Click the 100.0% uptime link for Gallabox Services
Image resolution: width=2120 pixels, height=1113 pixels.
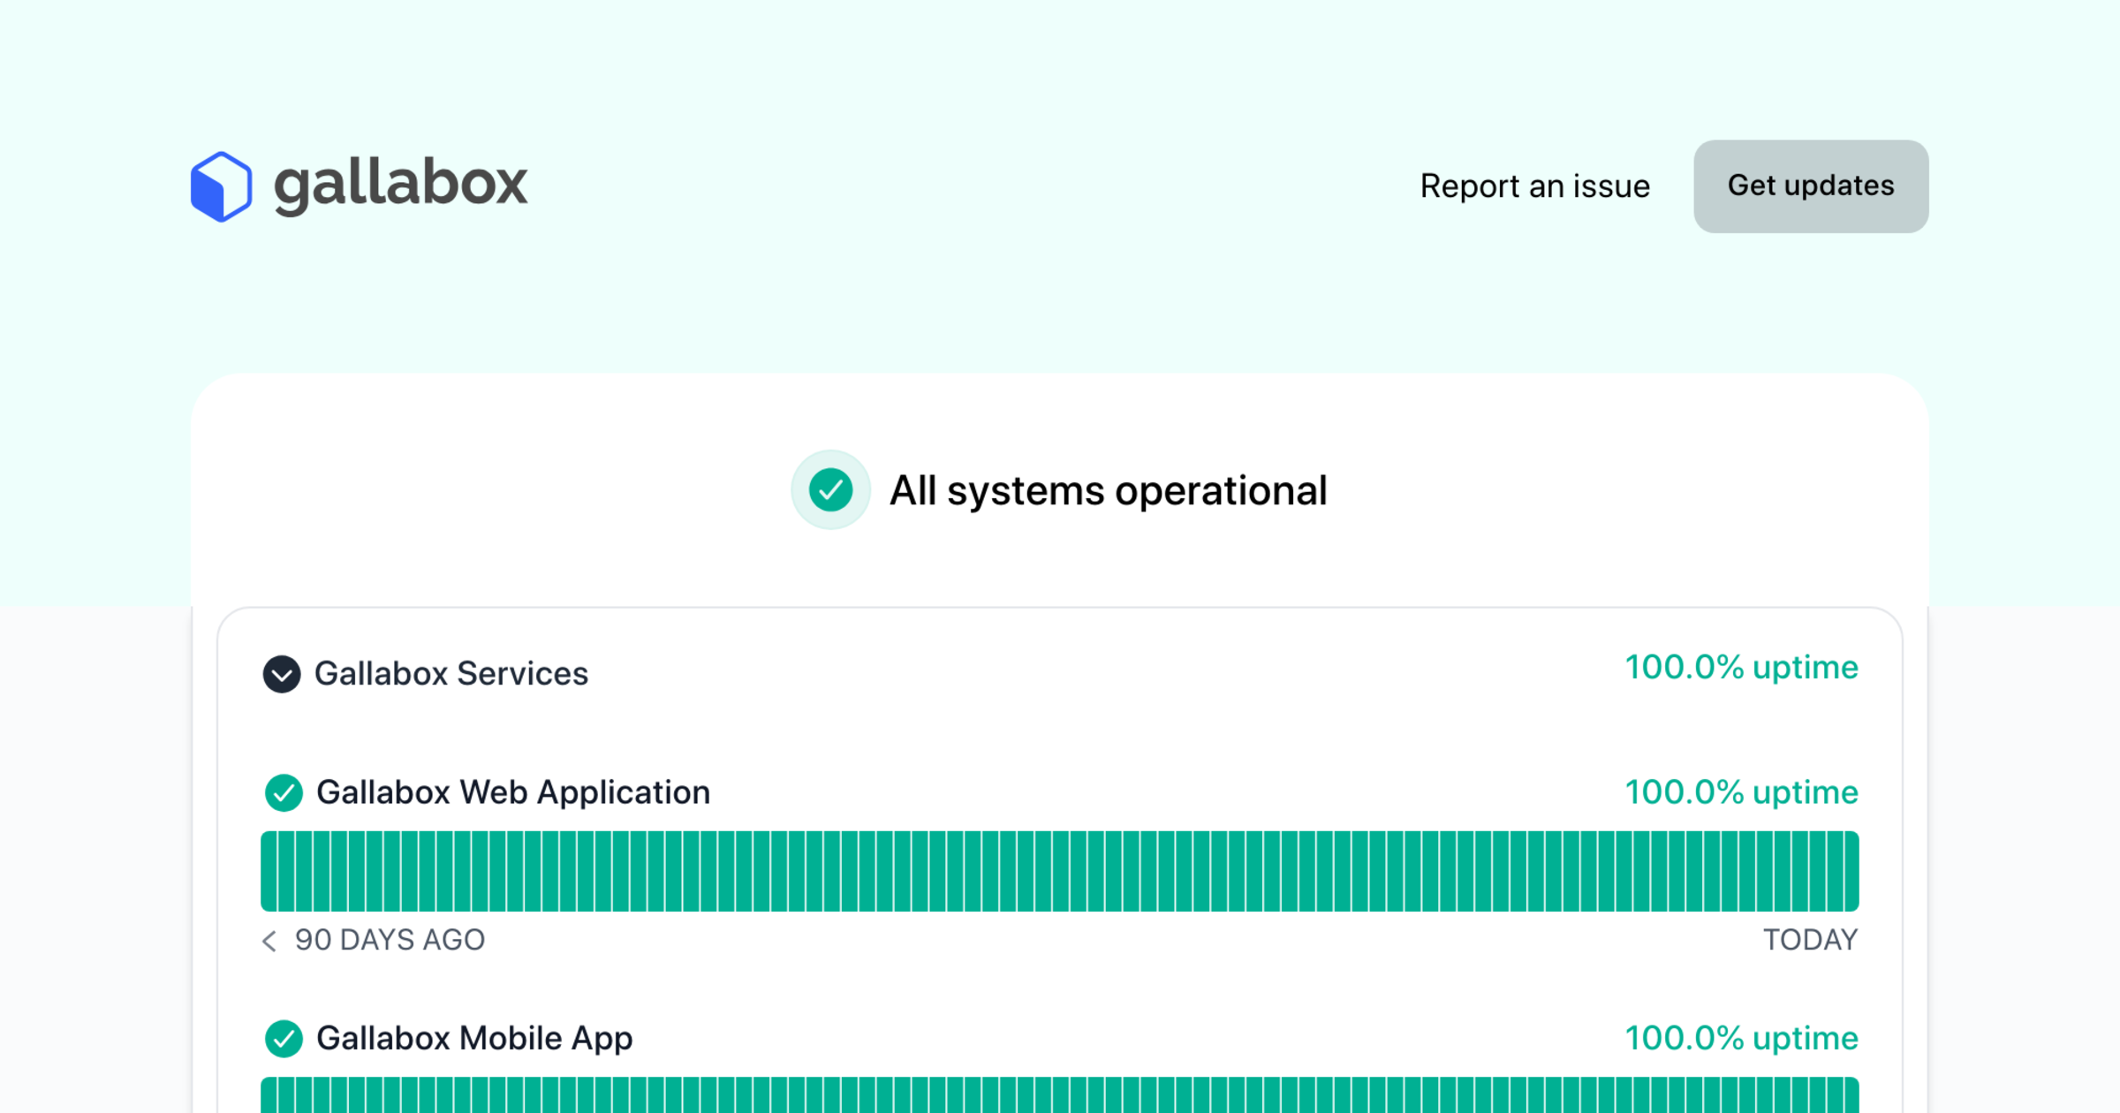tap(1740, 668)
